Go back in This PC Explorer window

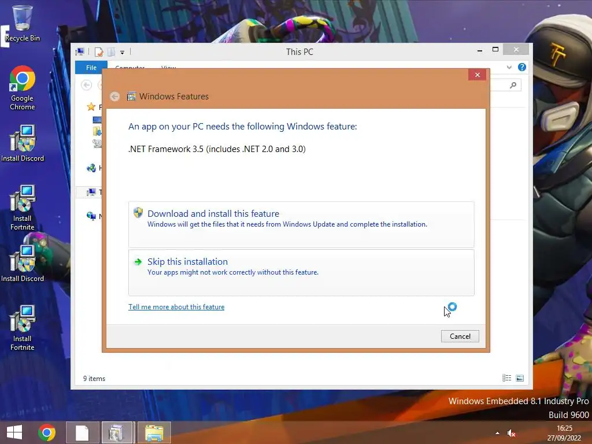(x=87, y=86)
